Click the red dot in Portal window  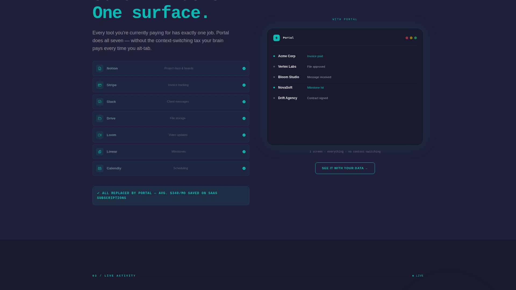[407, 38]
